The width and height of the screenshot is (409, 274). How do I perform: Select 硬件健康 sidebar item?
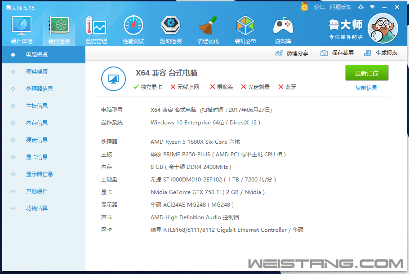(x=44, y=72)
